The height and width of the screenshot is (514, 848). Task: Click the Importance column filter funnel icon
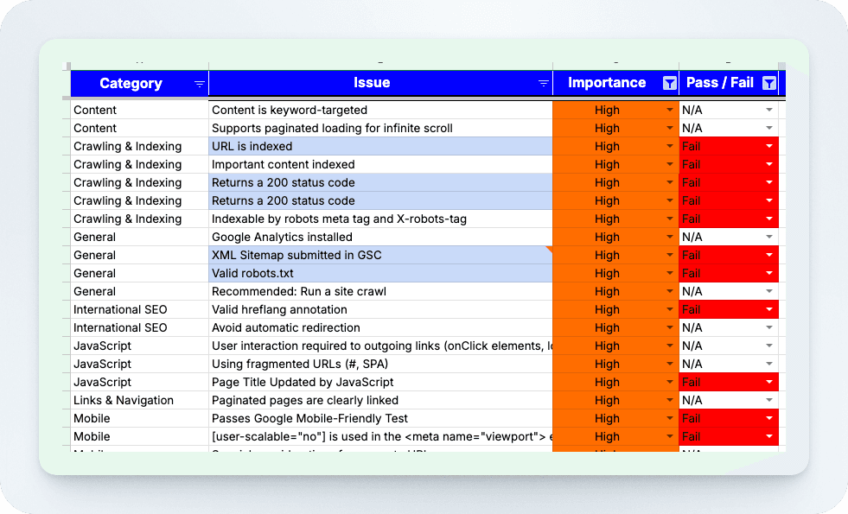click(x=669, y=83)
